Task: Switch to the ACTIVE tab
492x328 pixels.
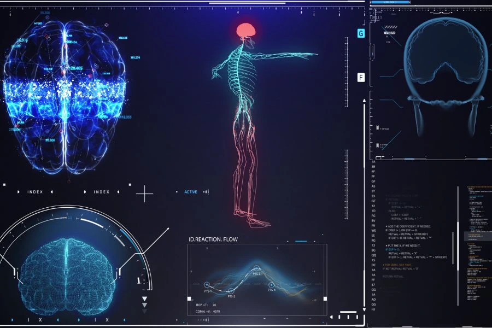Action: tap(191, 191)
